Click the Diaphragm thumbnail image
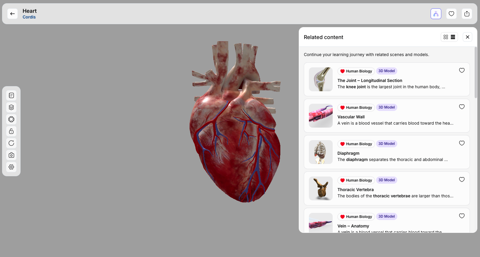 [320, 152]
